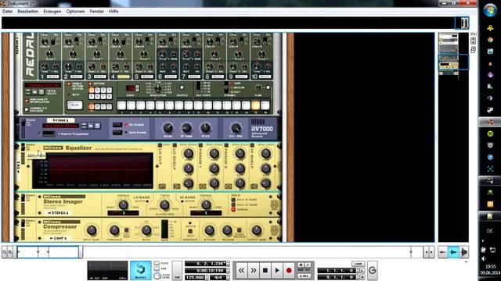Click the tempo value 125.000

196,278
